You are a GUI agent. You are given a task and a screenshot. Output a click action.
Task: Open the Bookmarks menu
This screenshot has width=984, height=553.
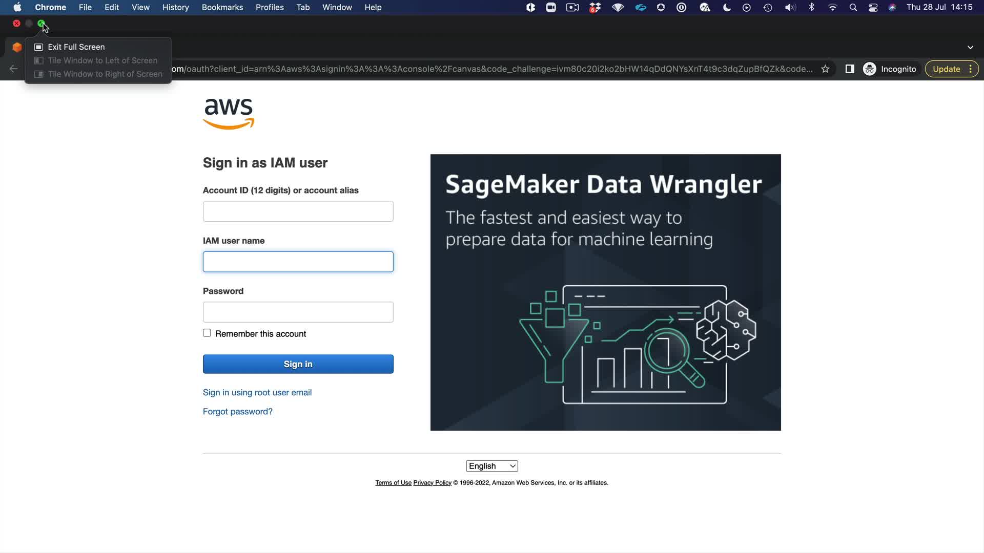[x=222, y=8]
